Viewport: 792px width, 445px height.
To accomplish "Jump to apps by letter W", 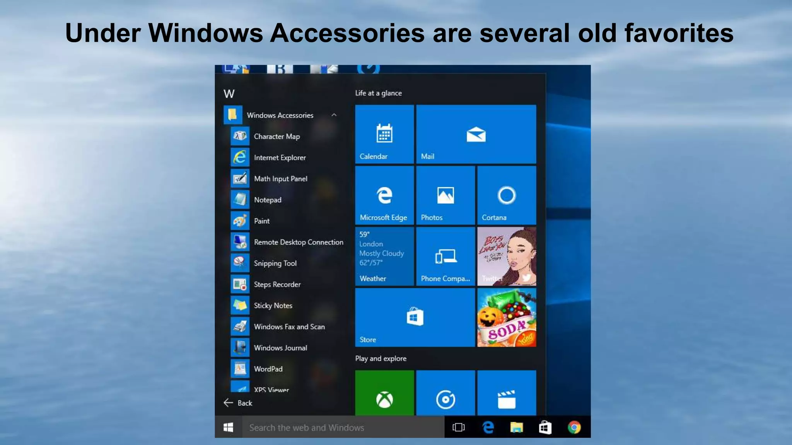I will 229,93.
